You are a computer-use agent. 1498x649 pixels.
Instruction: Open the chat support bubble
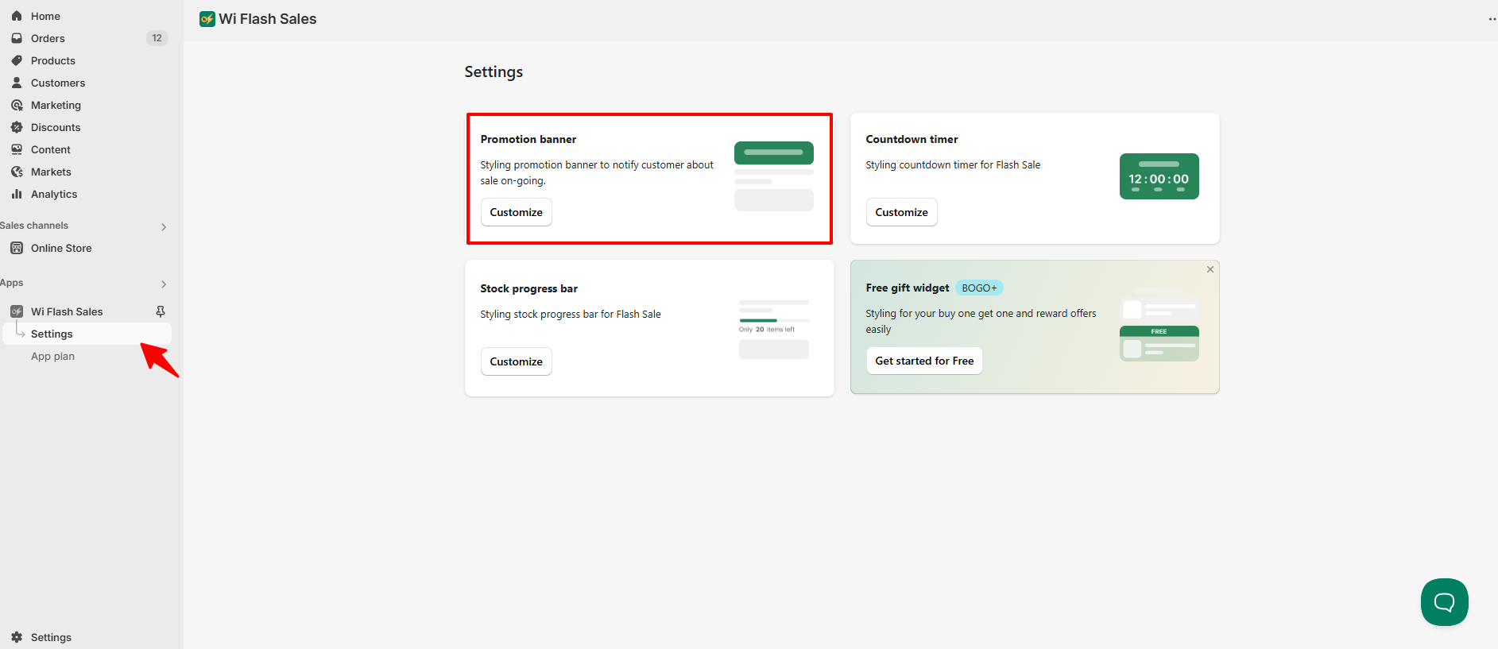1444,602
